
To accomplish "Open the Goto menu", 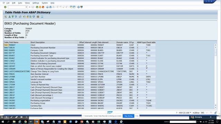I will pyautogui.click(x=20, y=3).
